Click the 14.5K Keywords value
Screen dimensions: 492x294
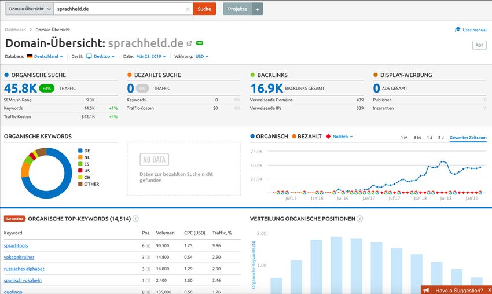pyautogui.click(x=89, y=108)
